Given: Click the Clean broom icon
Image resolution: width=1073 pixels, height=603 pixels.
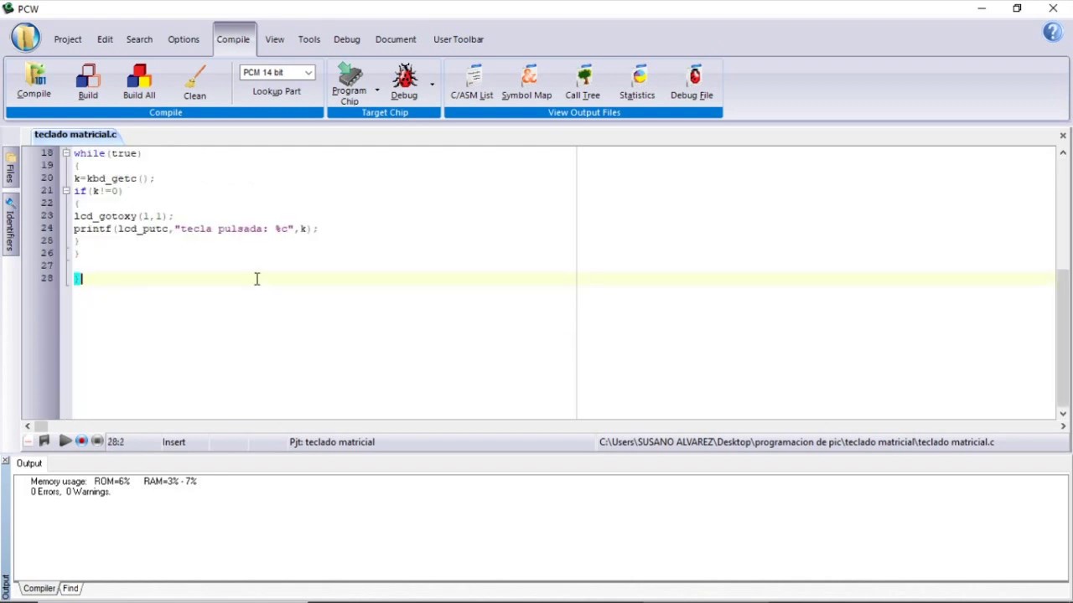Looking at the screenshot, I should pyautogui.click(x=194, y=82).
